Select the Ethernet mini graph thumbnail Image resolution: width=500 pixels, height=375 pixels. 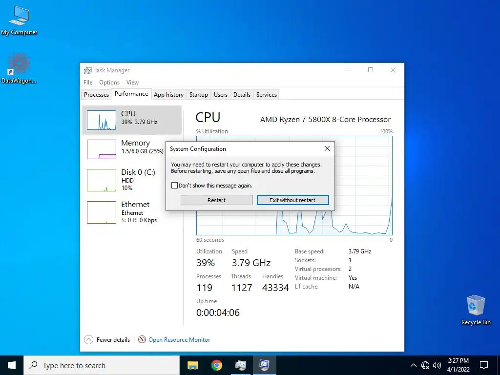tap(102, 212)
